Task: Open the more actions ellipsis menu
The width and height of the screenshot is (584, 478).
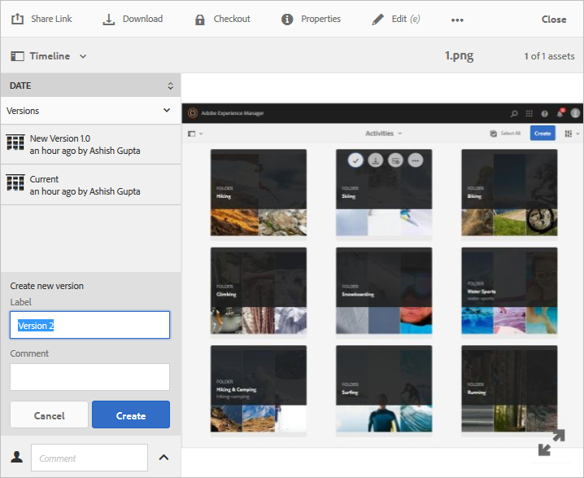Action: [457, 20]
